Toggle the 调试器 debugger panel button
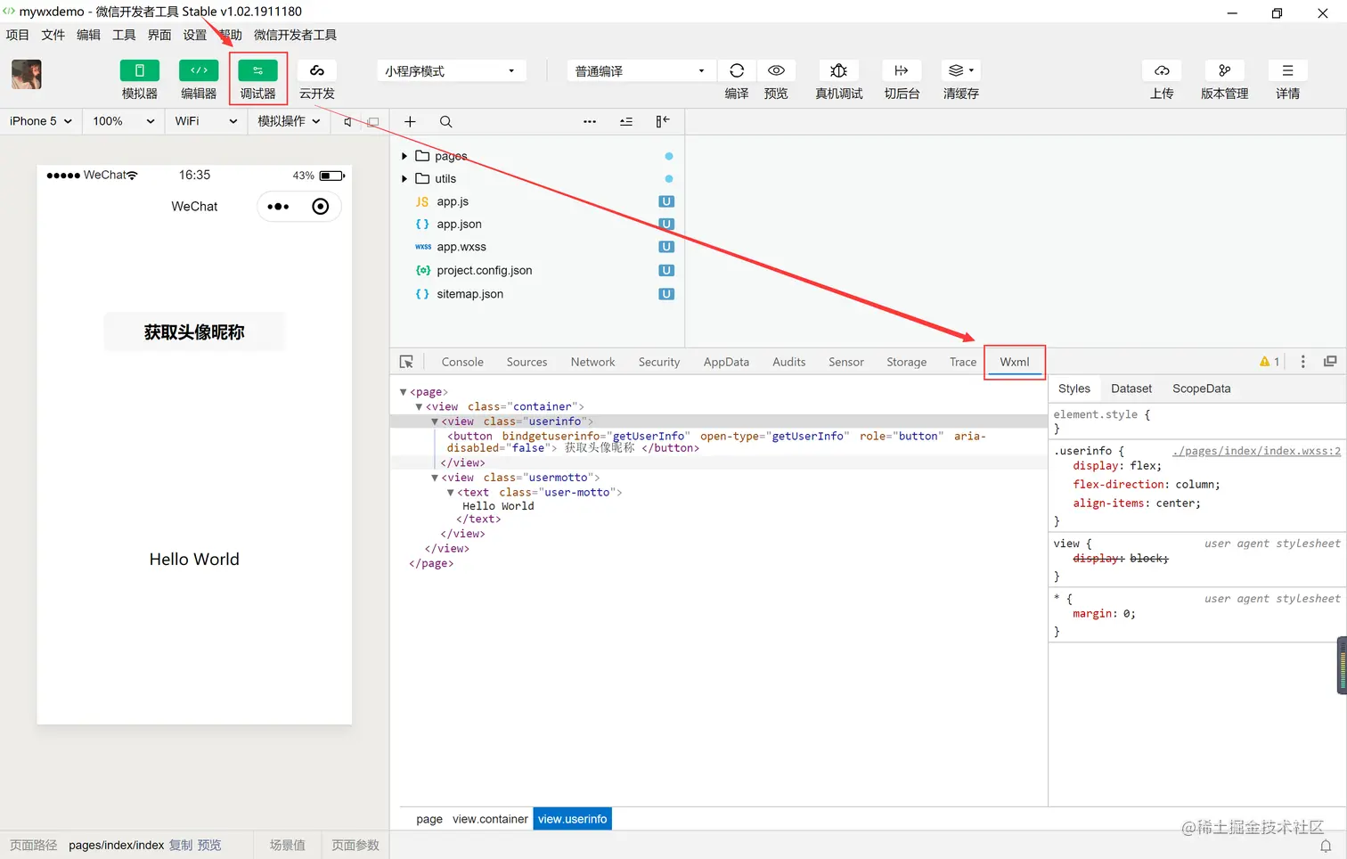Screen dimensions: 1347x859 (x=257, y=71)
